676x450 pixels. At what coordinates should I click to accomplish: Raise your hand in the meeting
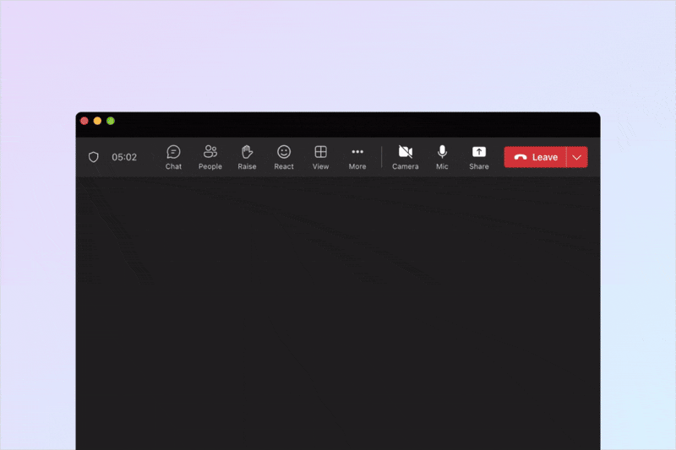click(247, 157)
